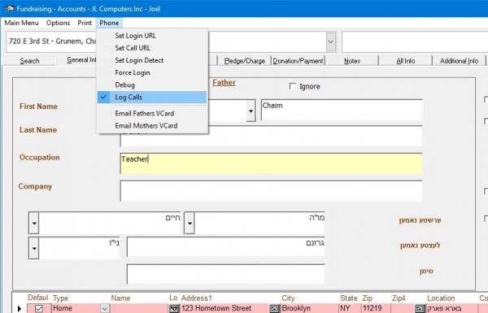Click the icon before Hebrew location cell
Image resolution: width=488 pixels, height=313 pixels.
coord(420,308)
